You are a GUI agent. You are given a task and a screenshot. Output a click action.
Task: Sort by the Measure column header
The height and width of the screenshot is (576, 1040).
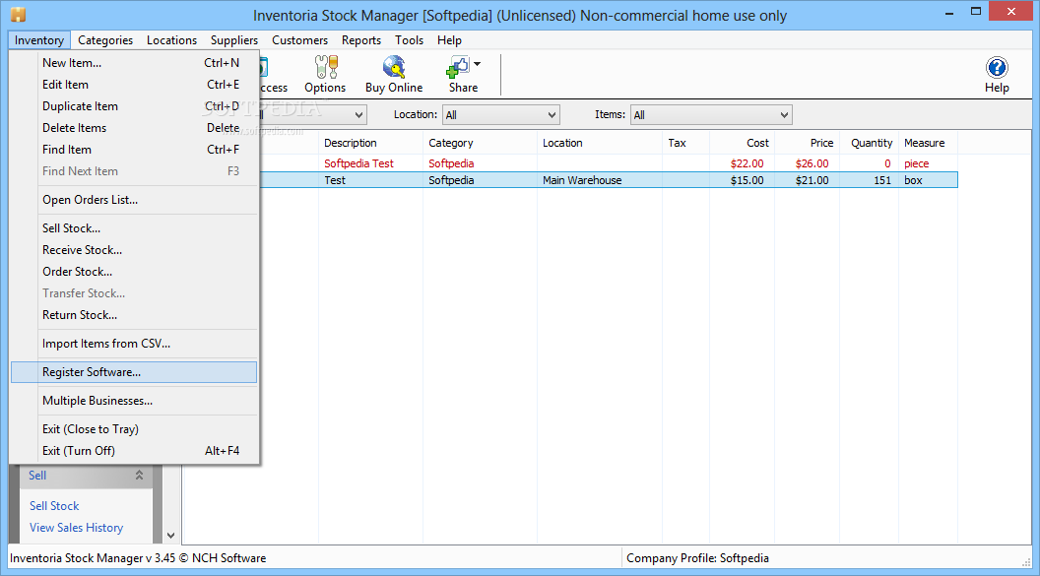928,143
